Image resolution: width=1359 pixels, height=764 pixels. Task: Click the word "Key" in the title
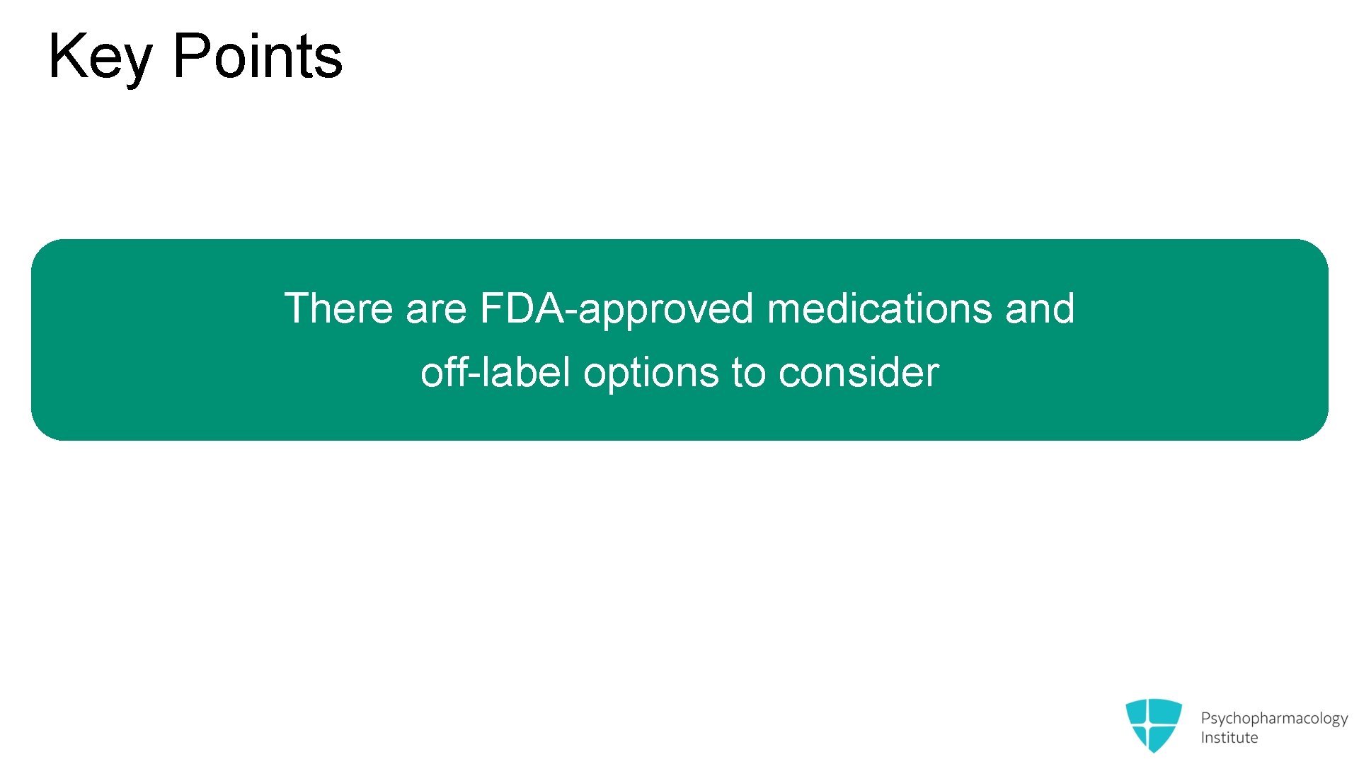100,58
